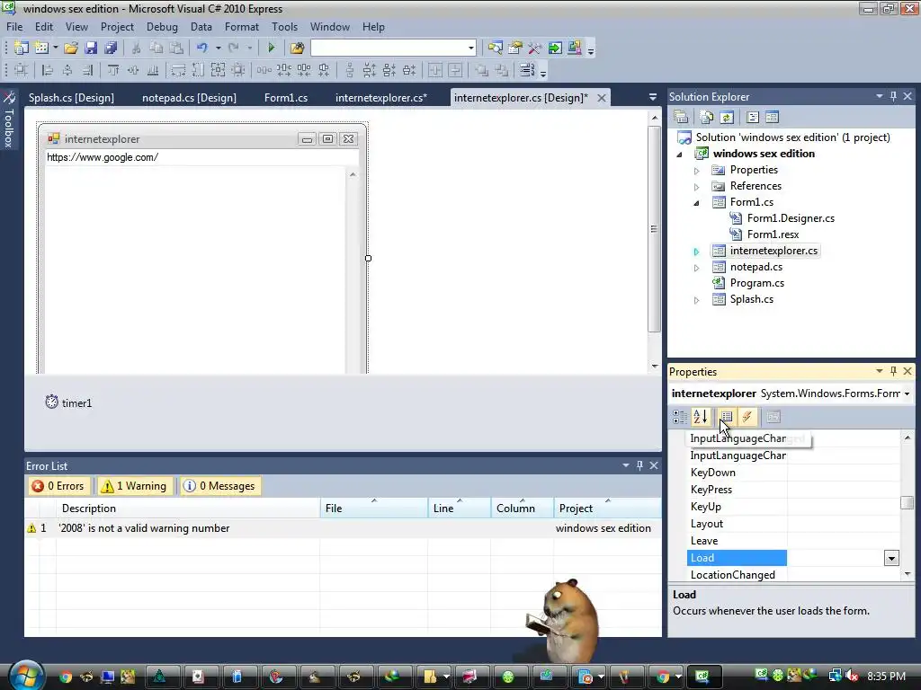The height and width of the screenshot is (690, 921).
Task: Switch to Splash.cs [Design] tab
Action: [x=71, y=97]
